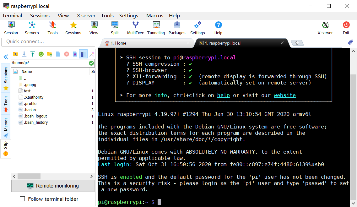Viewport: 357px width, 207px height.
Task: Switch to the Sessions side tab
Action: pos(6,78)
